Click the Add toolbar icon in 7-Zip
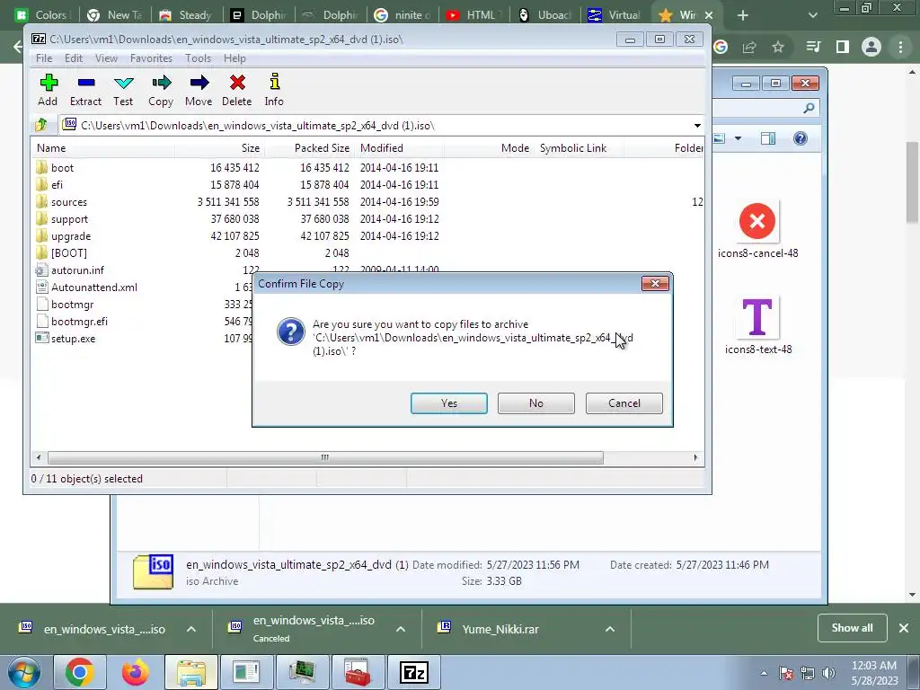The width and height of the screenshot is (920, 690). point(49,90)
